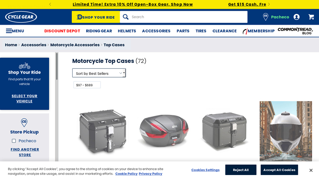This screenshot has height=179, width=319.
Task: Open the user account icon
Action: (x=296, y=17)
